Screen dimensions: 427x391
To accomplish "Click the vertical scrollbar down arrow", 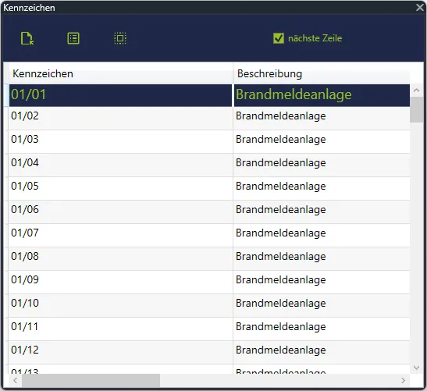I will [416, 368].
